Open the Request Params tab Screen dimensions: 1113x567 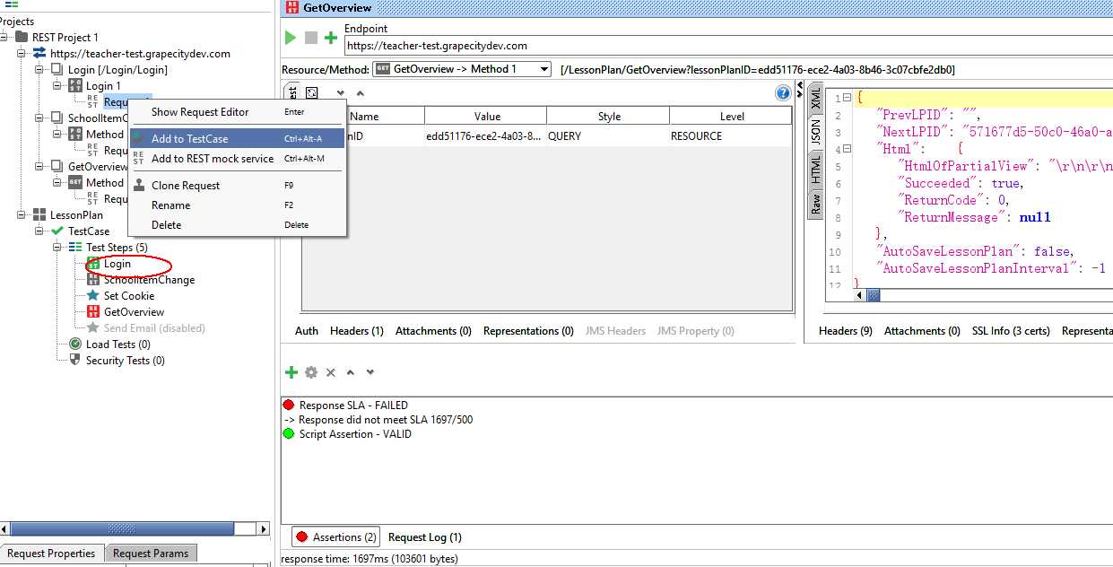(151, 554)
